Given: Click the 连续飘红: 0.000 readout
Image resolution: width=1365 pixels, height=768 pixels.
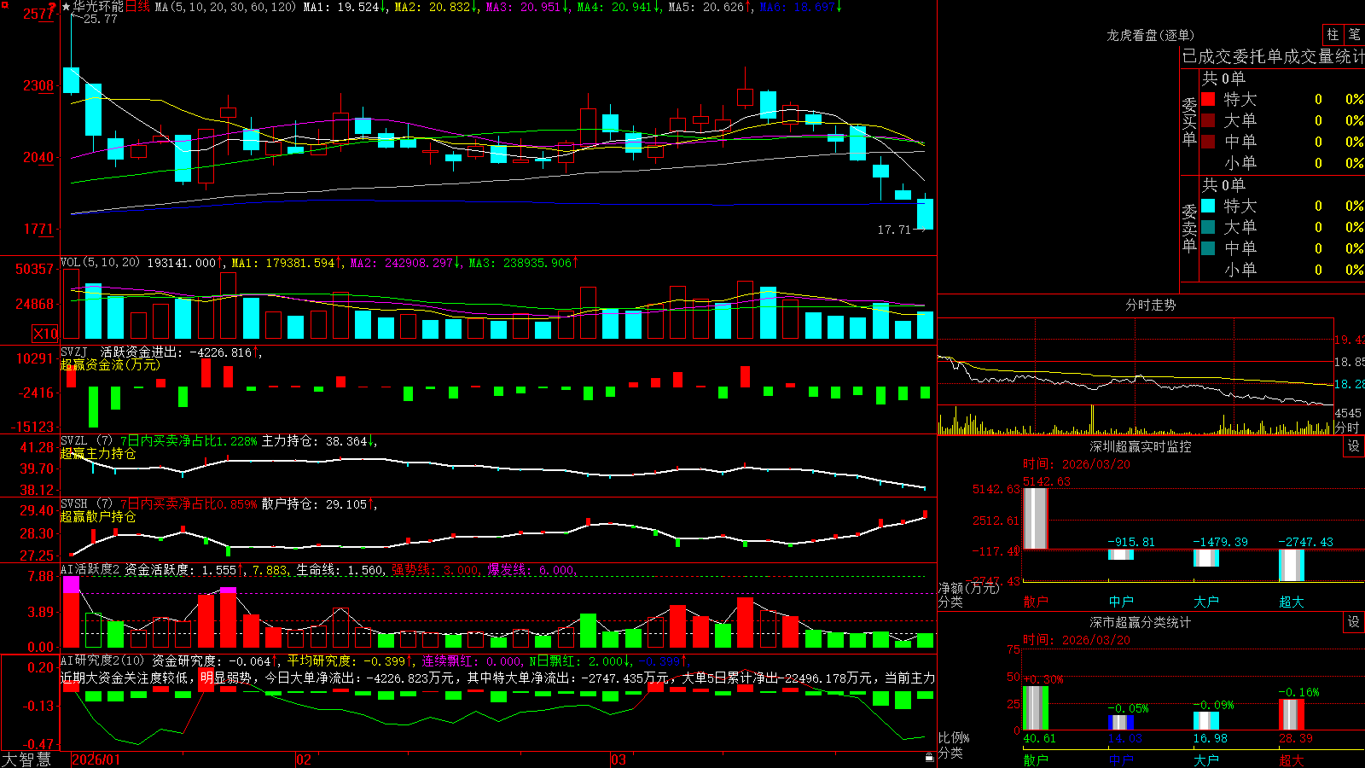Looking at the screenshot, I should click(x=472, y=660).
